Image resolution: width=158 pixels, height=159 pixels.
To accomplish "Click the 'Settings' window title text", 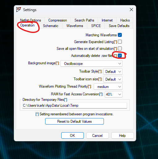I will tap(30, 10).
